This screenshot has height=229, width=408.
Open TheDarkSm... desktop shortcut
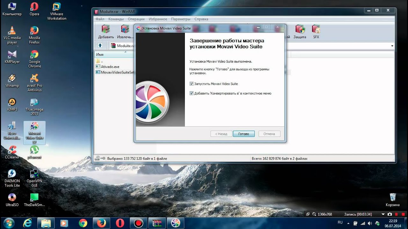coord(34,200)
